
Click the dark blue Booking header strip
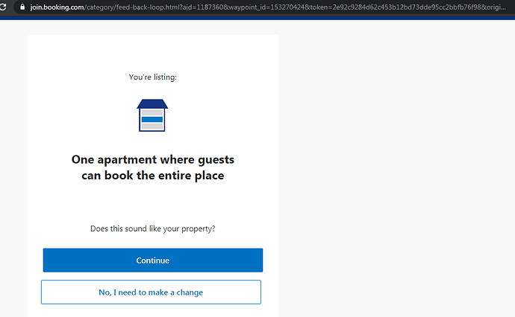coord(257,18)
